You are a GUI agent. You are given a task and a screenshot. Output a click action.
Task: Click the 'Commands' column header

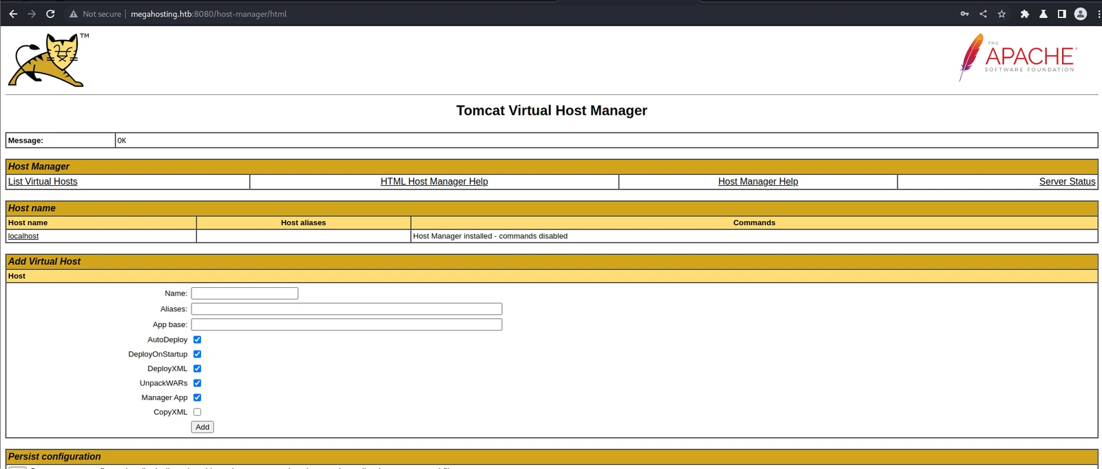point(754,223)
